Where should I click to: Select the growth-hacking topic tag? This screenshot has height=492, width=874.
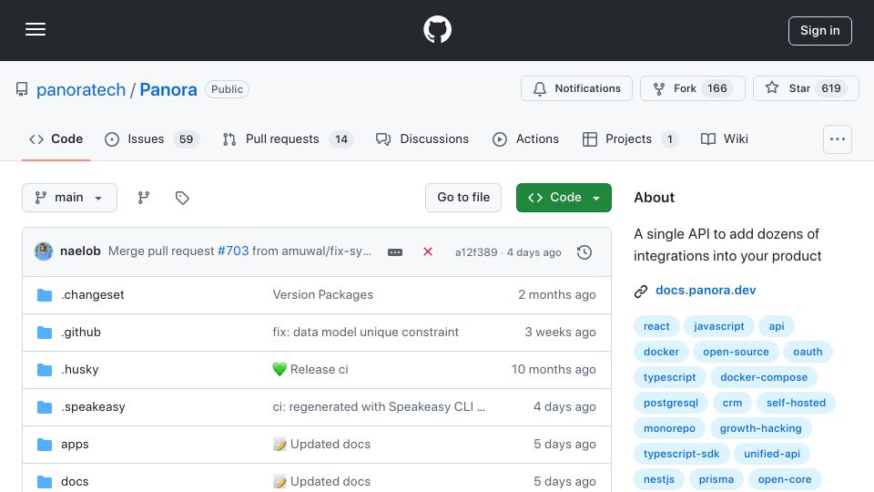pos(760,428)
